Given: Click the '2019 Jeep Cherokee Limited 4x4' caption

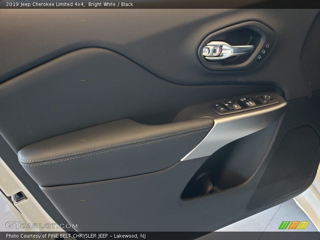Looking at the screenshot, I should (45, 4).
